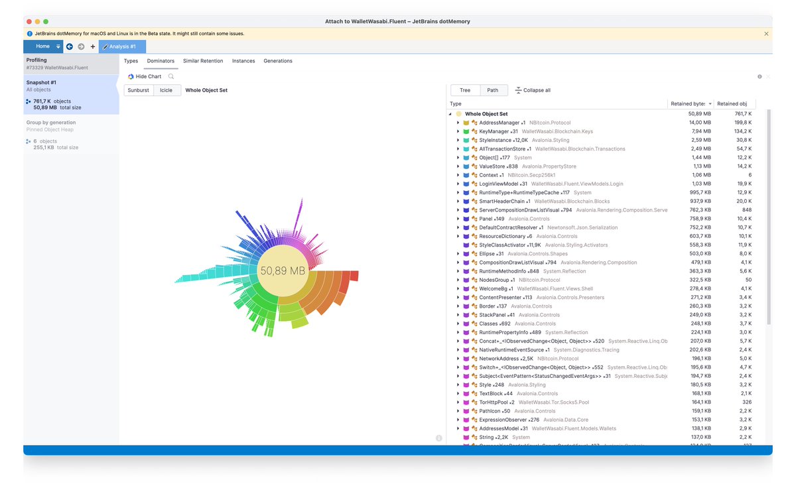Expand the ContentPresenter tree node
The image size is (796, 486).
tap(458, 298)
